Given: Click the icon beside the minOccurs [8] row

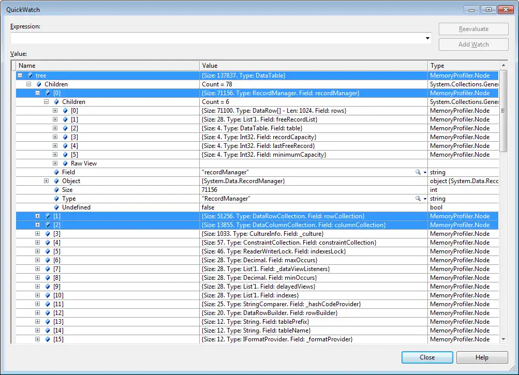Looking at the screenshot, I should click(x=48, y=277).
